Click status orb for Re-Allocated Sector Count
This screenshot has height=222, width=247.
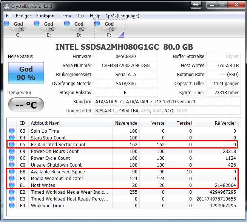pyautogui.click(x=12, y=144)
